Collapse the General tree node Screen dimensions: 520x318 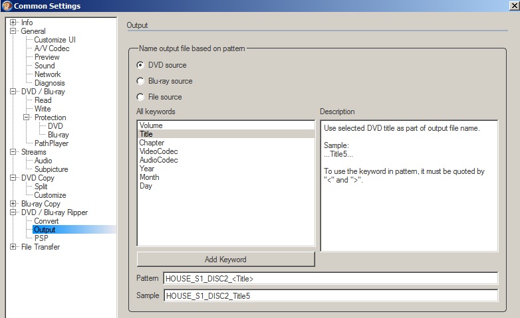pyautogui.click(x=15, y=31)
